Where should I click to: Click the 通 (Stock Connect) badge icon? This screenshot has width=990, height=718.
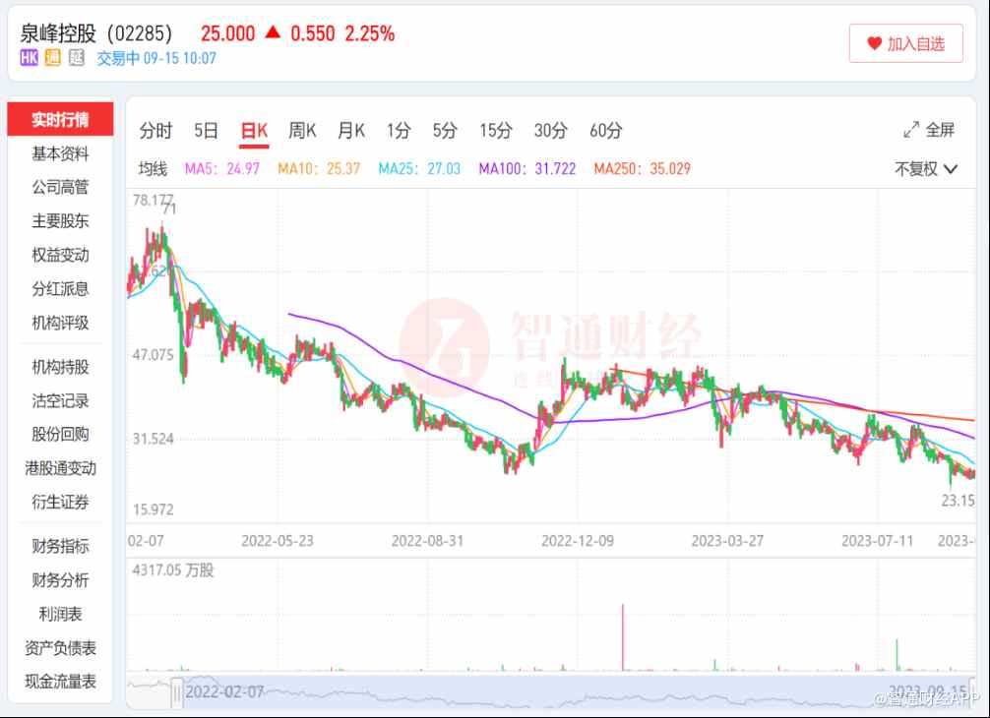click(53, 59)
